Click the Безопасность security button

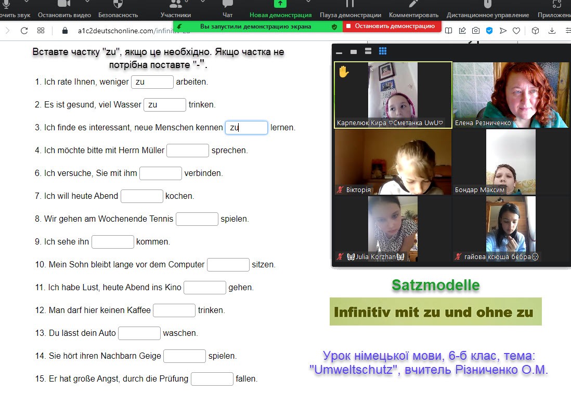pyautogui.click(x=118, y=9)
